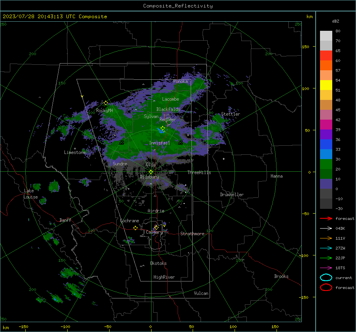Click the red 60-65 dBZ legend swatch

326,56
